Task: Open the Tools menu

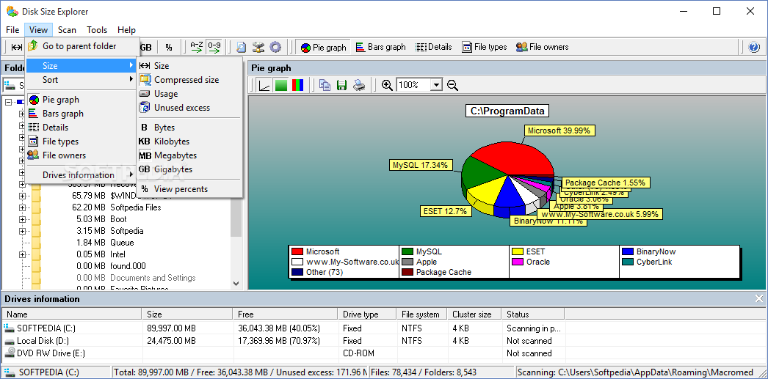Action: pyautogui.click(x=97, y=30)
